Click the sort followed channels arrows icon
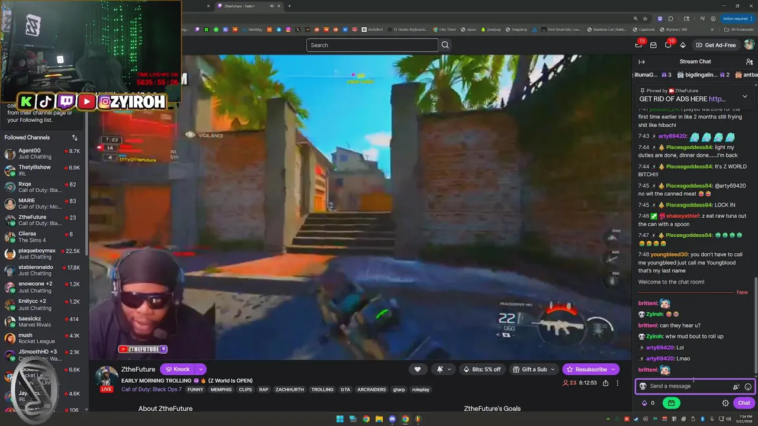 tap(75, 137)
